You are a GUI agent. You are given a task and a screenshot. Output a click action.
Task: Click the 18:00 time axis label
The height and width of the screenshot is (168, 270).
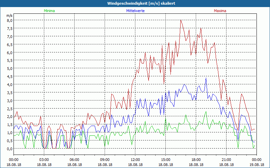196,160
